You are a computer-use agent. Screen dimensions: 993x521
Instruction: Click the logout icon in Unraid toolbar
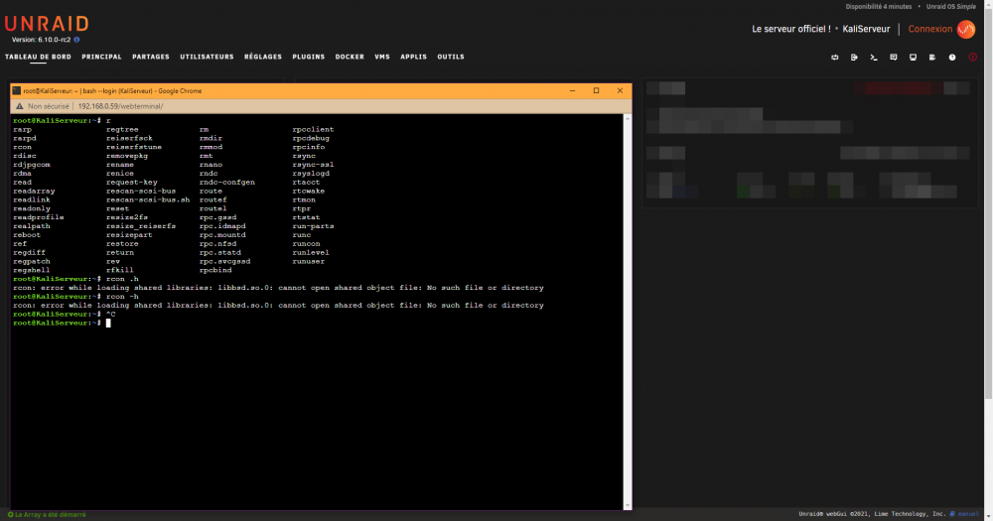(854, 57)
